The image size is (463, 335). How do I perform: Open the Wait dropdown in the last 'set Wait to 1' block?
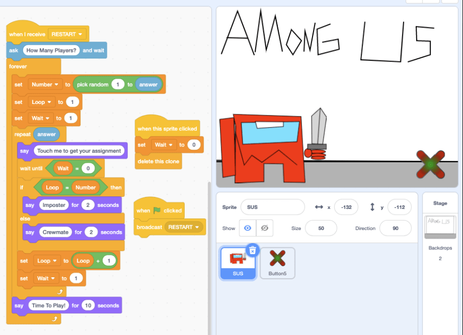46,278
